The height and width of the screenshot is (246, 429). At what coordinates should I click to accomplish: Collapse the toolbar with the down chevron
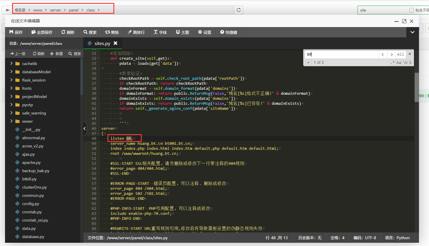click(412, 32)
